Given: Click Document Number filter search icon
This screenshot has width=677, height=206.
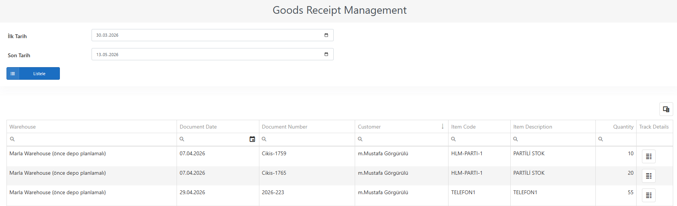Looking at the screenshot, I should pos(264,139).
